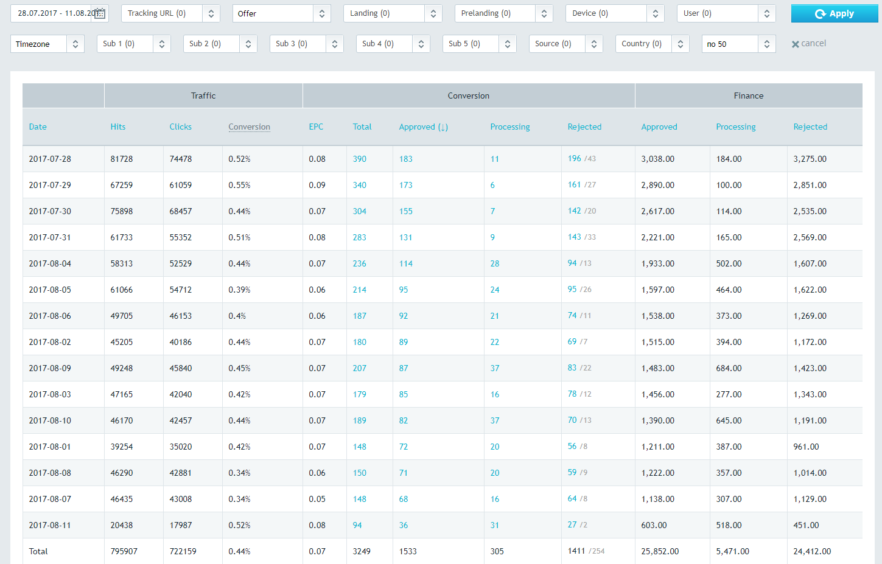Click the underlined Conversion column header
Viewport: 882px width, 564px height.
pyautogui.click(x=250, y=127)
